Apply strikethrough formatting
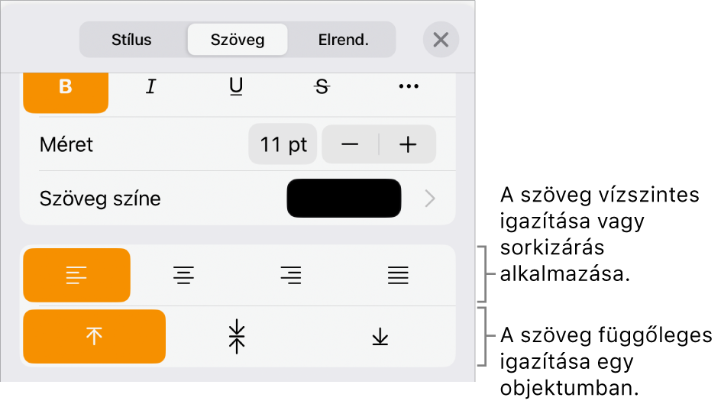This screenshot has height=404, width=721. [x=322, y=88]
